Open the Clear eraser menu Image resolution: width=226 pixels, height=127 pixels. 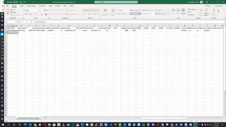tap(191, 15)
